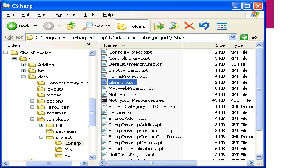
Task: Select the FormsProject.xpt file icon
Action: coord(104,76)
